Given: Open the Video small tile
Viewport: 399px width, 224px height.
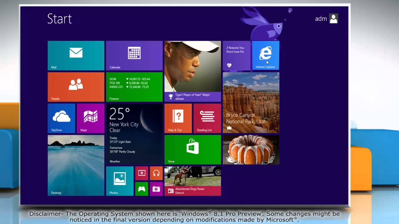Looking at the screenshot, I should pos(142,173).
